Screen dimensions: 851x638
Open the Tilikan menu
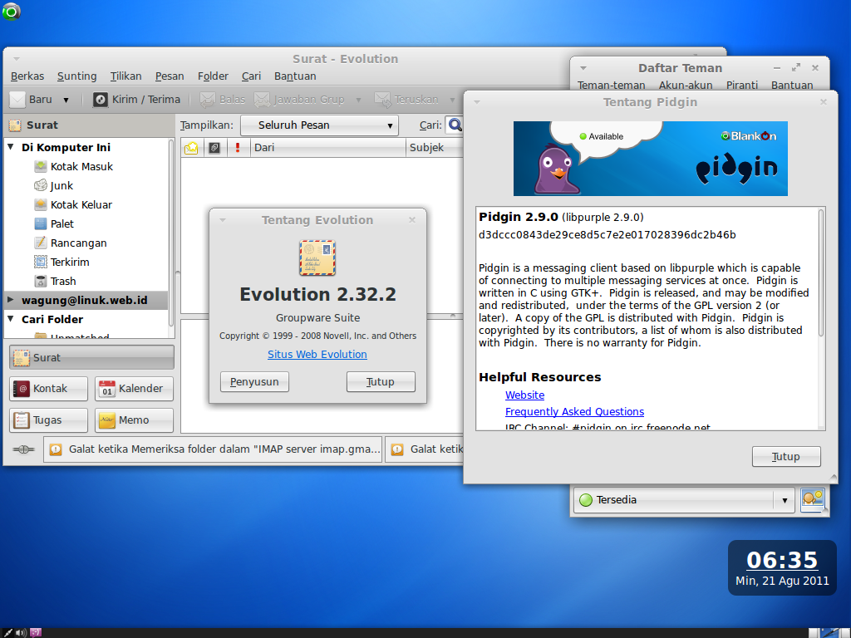[126, 76]
